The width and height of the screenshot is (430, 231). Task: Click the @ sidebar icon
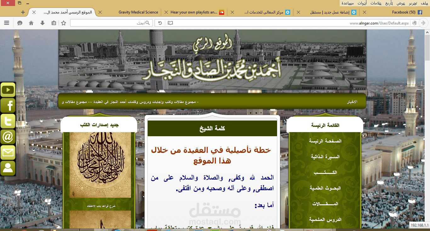(8, 137)
